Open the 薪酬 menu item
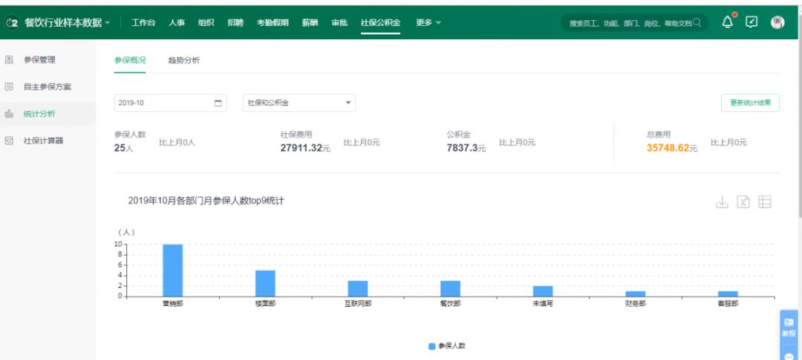Viewport: 802px width, 360px height. (x=310, y=22)
